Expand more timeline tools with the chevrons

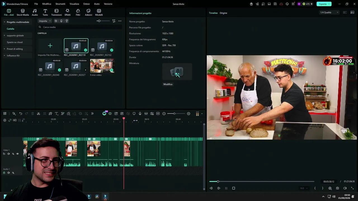point(92,114)
